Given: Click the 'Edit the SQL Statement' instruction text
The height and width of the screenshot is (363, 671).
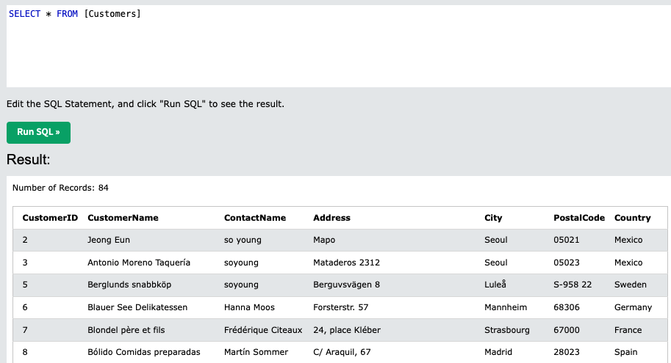Looking at the screenshot, I should coord(145,104).
